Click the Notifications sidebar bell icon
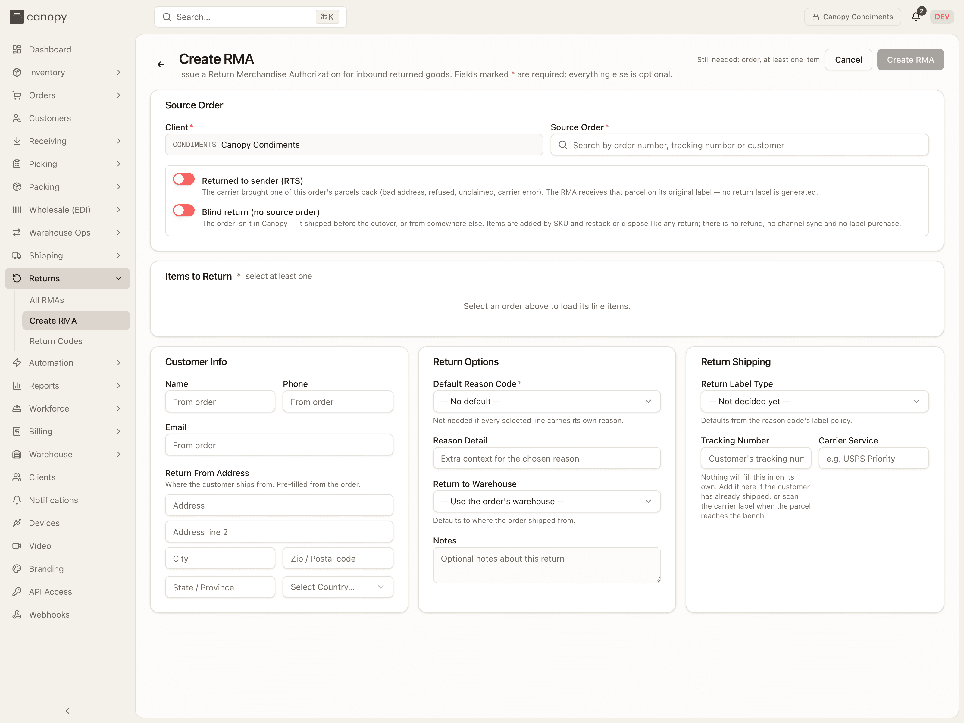Image resolution: width=964 pixels, height=723 pixels. pos(17,500)
